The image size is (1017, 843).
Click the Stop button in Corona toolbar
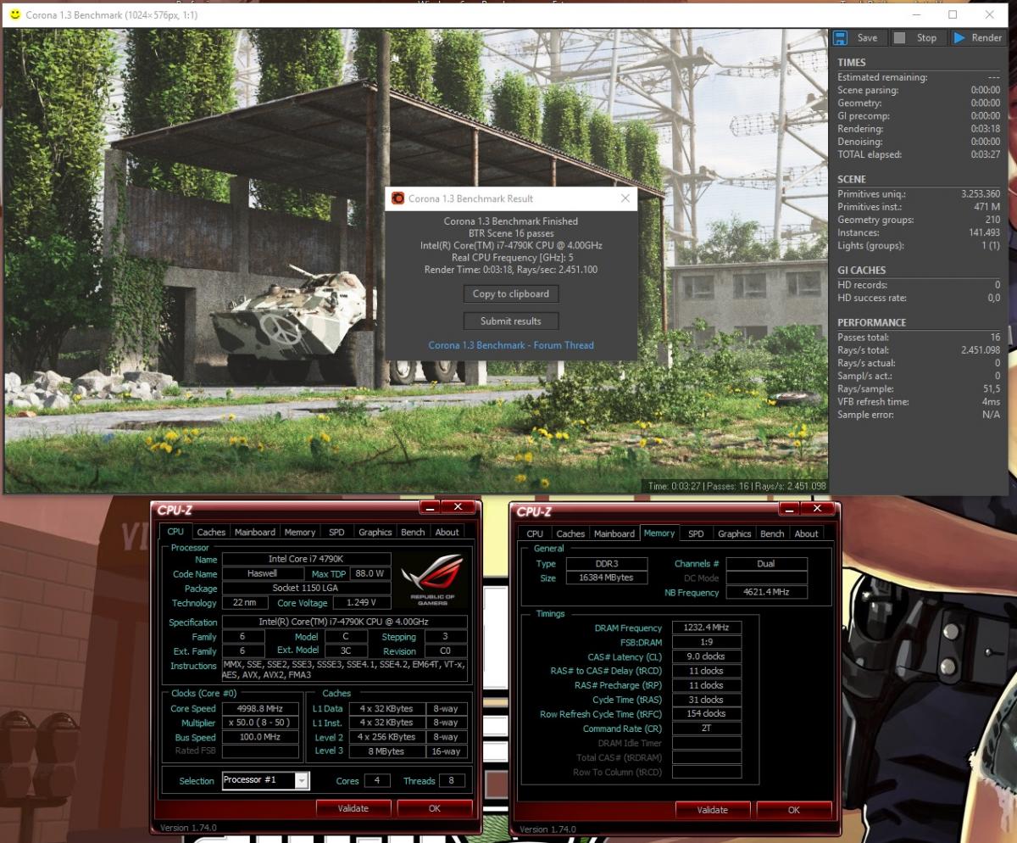(917, 38)
